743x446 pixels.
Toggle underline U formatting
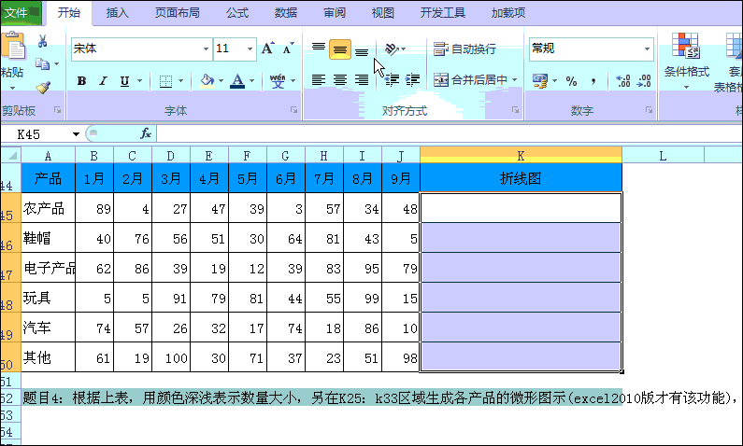coord(124,81)
